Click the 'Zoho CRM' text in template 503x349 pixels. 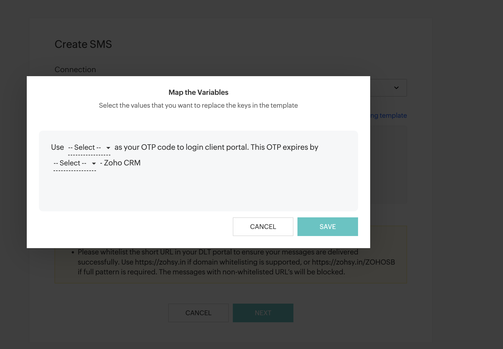(122, 163)
